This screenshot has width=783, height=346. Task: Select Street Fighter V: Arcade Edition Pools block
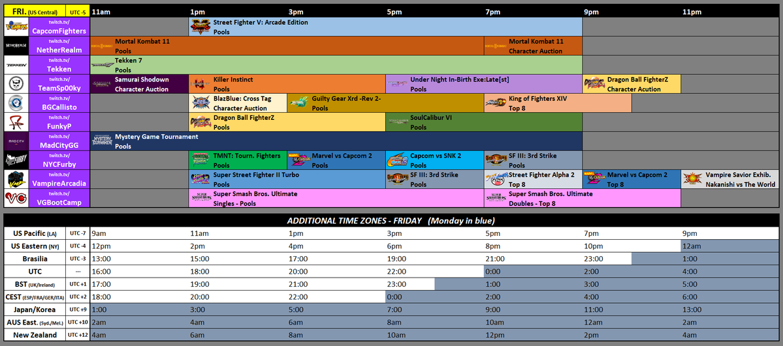pyautogui.click(x=385, y=27)
